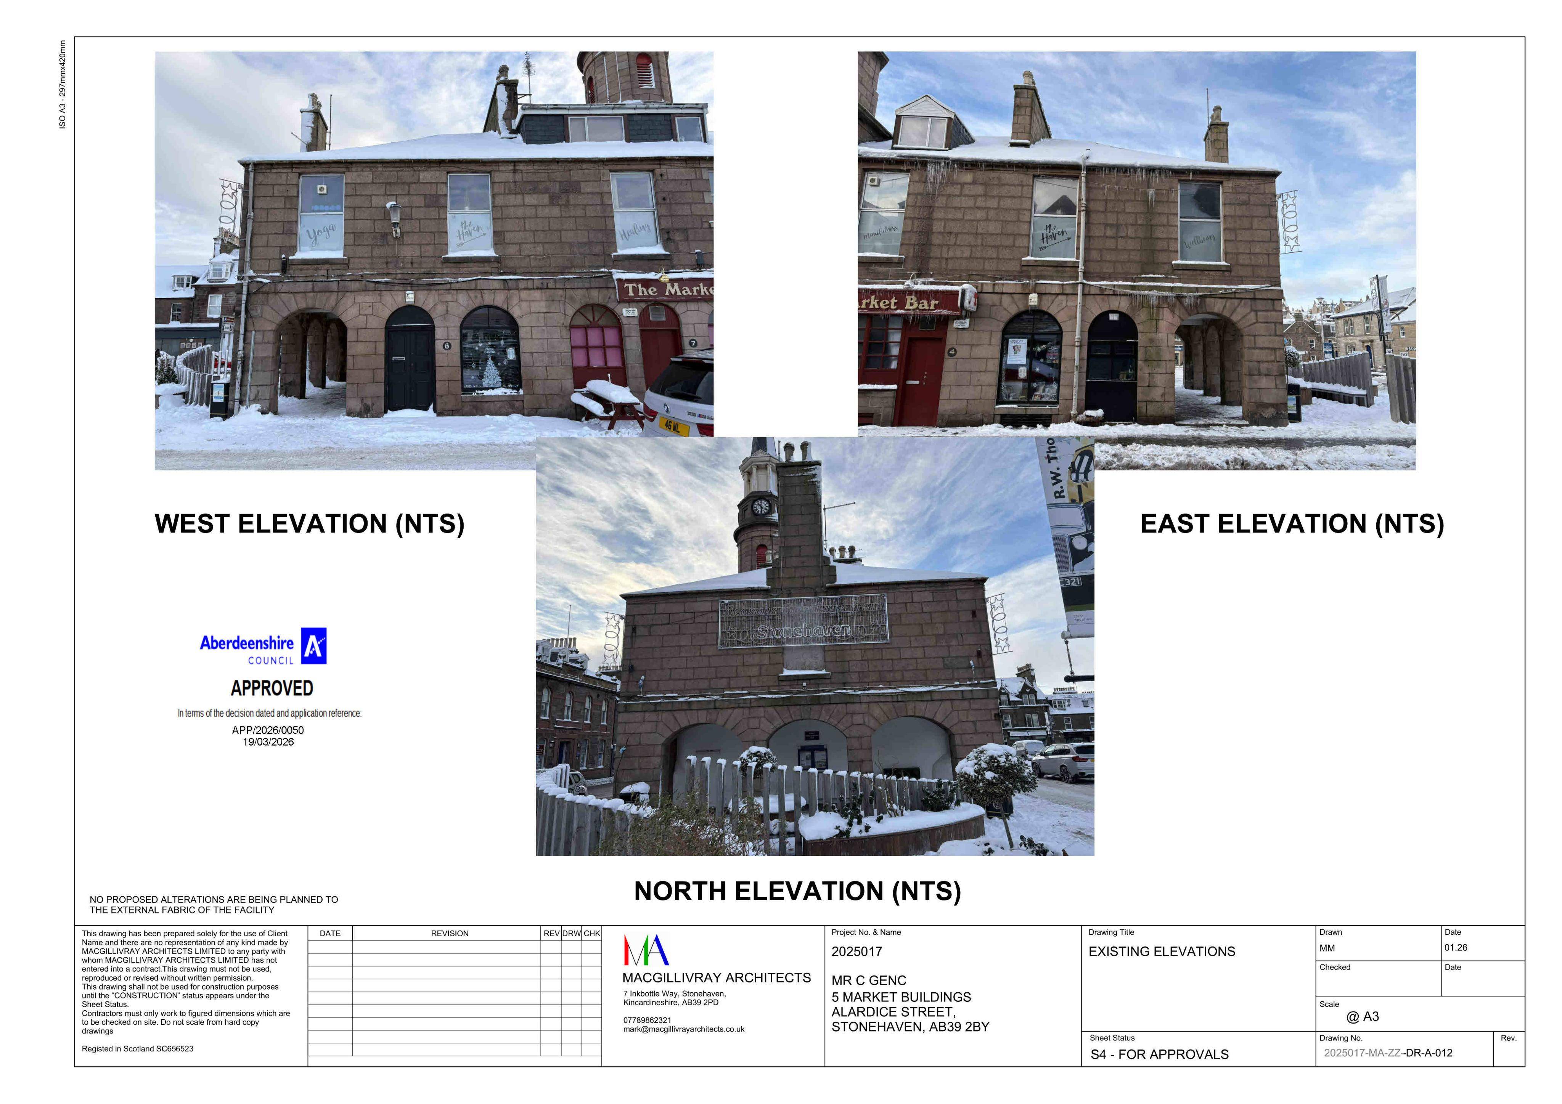Click the Aberdeenshire Council logo

263,646
